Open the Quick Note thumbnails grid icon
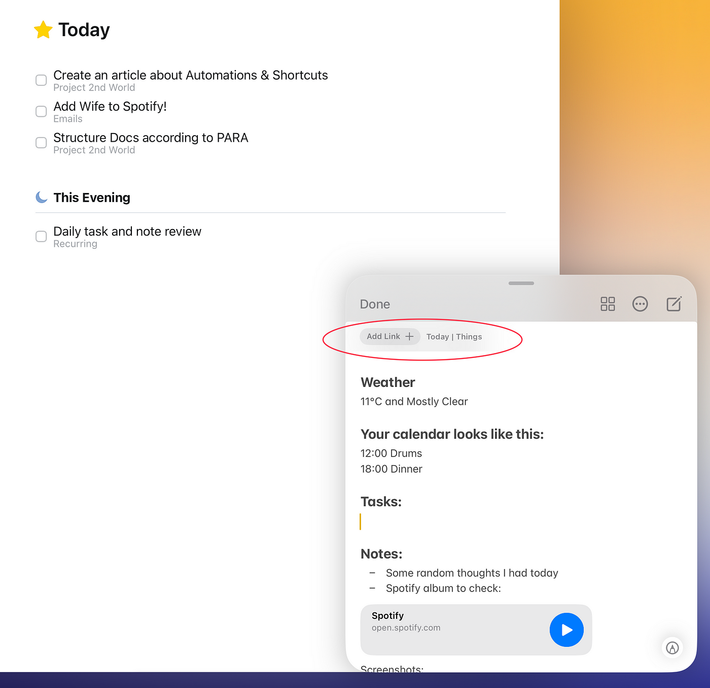The width and height of the screenshot is (710, 688). click(608, 304)
